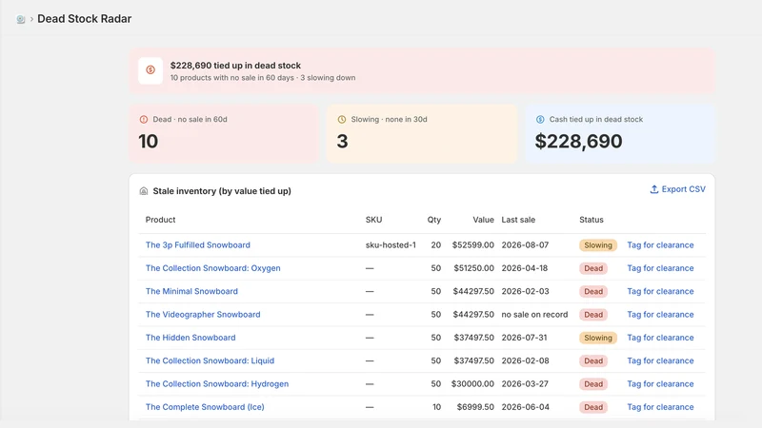This screenshot has height=428, width=762.
Task: Click the dollar icon on Cash tied up card
Action: click(x=540, y=120)
